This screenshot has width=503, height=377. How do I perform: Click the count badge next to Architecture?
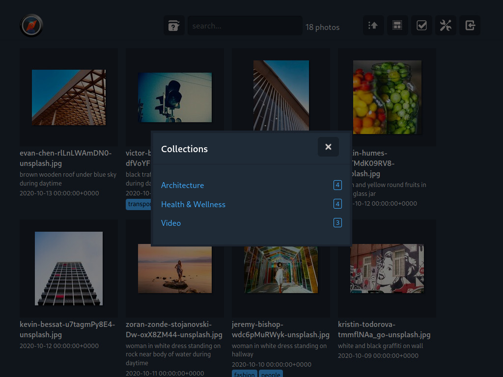coord(337,185)
